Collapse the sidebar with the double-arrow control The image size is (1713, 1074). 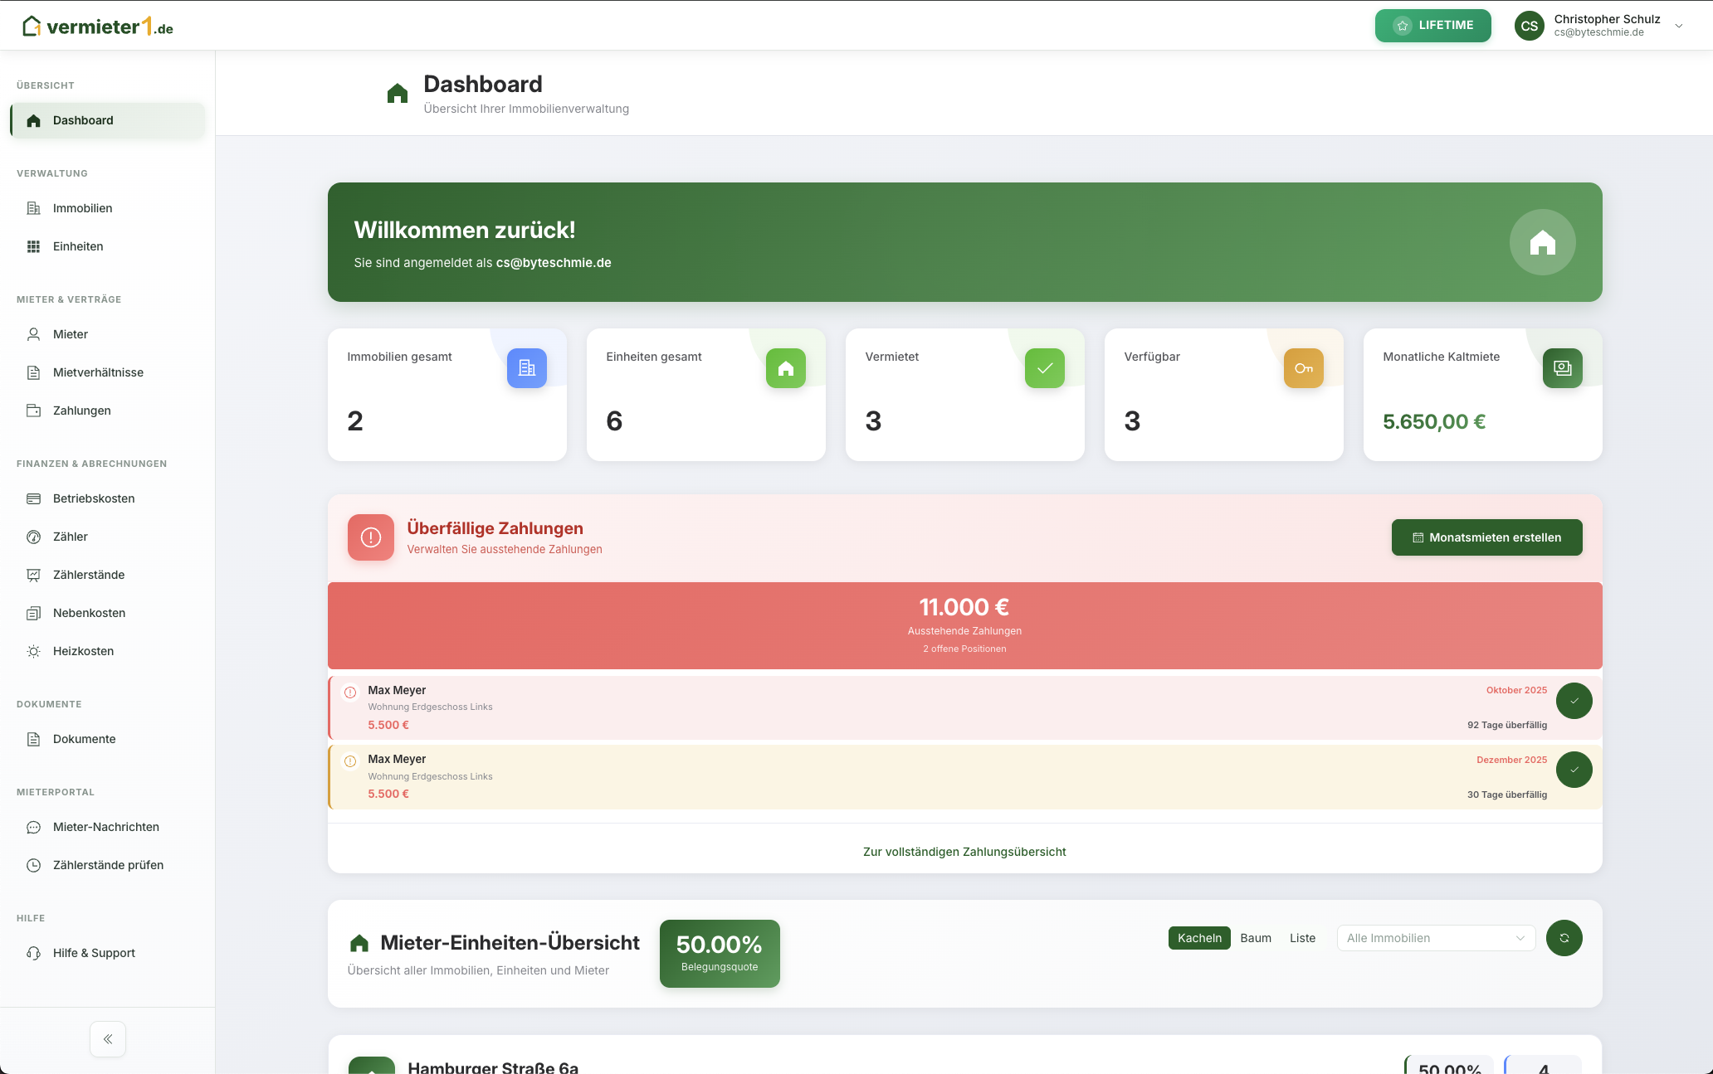coord(107,1038)
